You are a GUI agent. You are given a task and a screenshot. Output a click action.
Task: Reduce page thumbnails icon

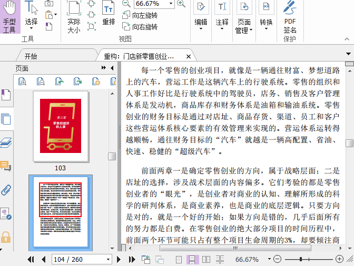pyautogui.click(x=41, y=81)
